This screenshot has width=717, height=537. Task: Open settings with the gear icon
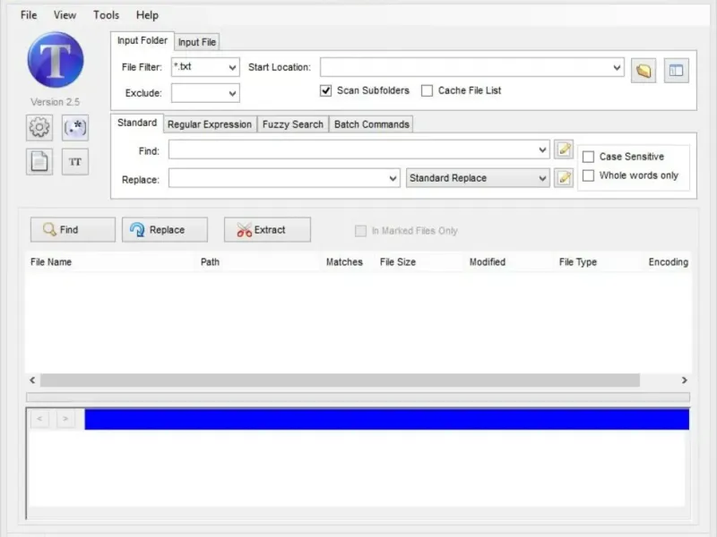39,127
